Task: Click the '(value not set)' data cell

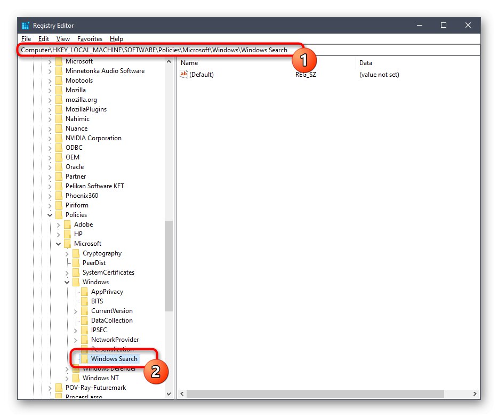Action: click(379, 75)
